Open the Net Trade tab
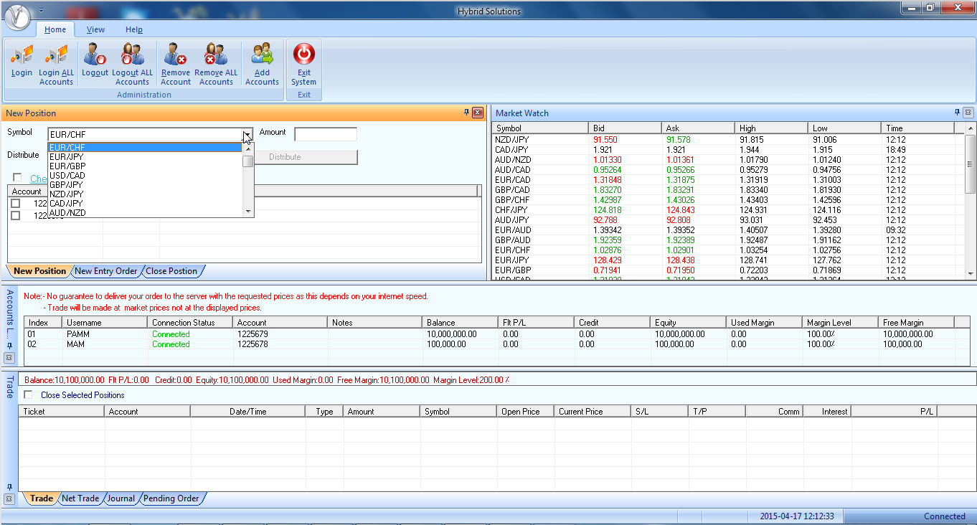 80,498
